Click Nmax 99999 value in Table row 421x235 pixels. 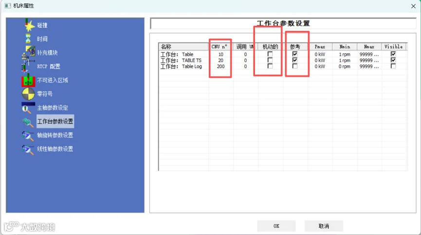point(369,54)
